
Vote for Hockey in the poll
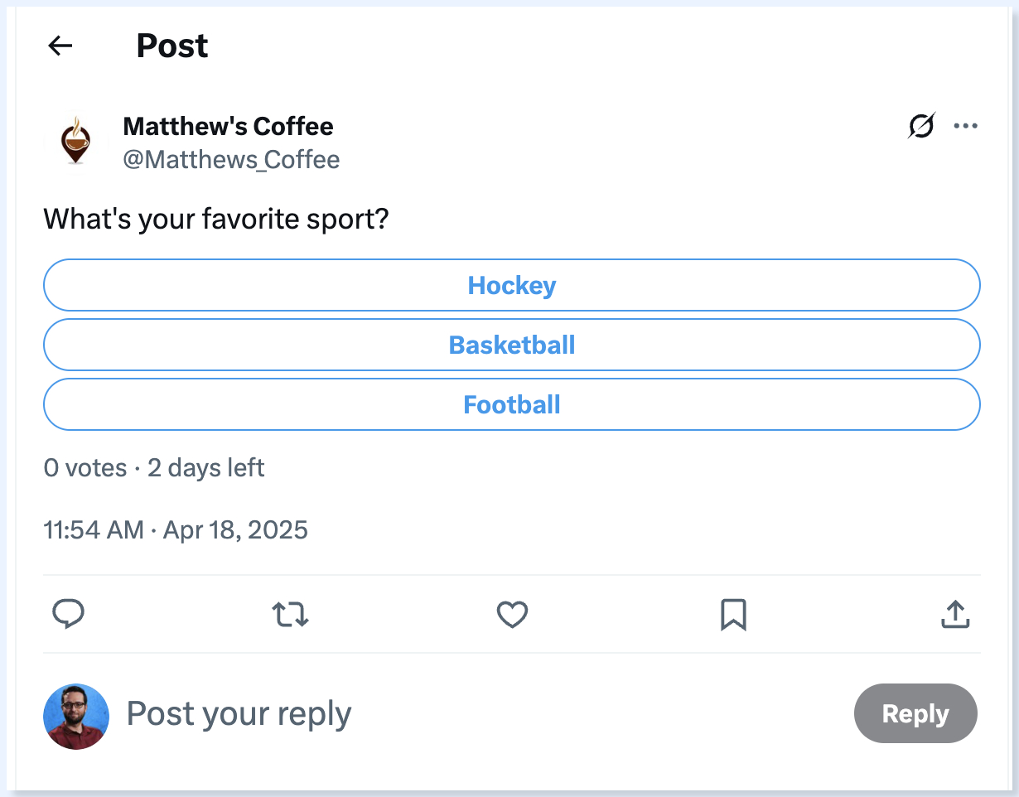pos(512,285)
